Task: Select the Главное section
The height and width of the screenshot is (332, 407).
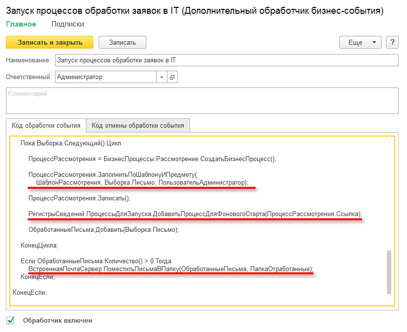Action: [x=21, y=24]
